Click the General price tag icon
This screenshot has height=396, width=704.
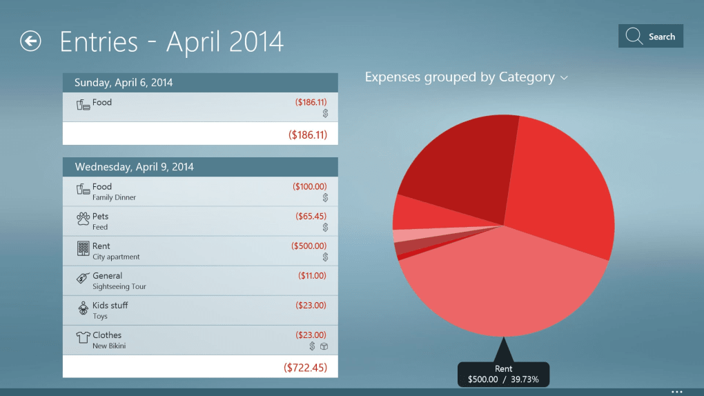coord(83,279)
